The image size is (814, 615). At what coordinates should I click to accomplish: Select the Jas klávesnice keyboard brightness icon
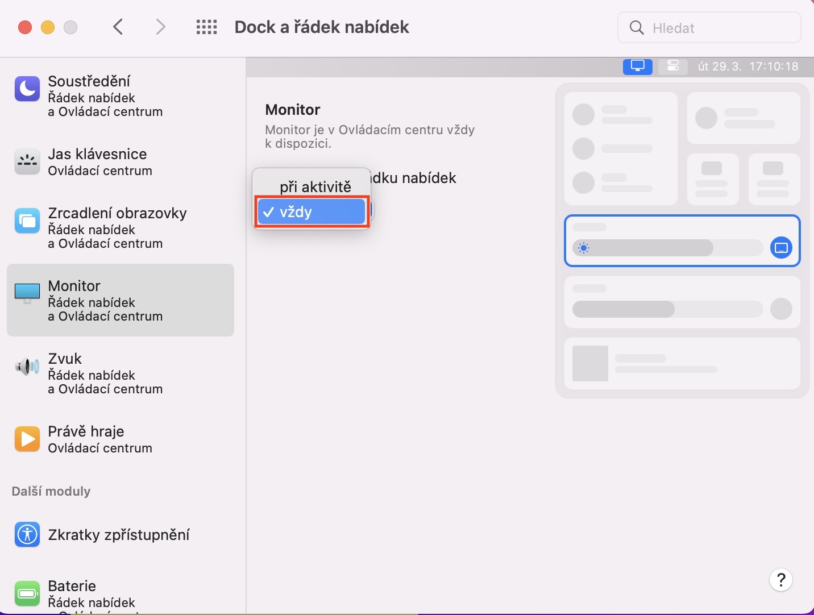pyautogui.click(x=27, y=162)
